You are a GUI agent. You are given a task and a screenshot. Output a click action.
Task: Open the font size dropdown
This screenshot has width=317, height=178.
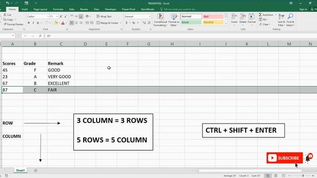coord(57,16)
